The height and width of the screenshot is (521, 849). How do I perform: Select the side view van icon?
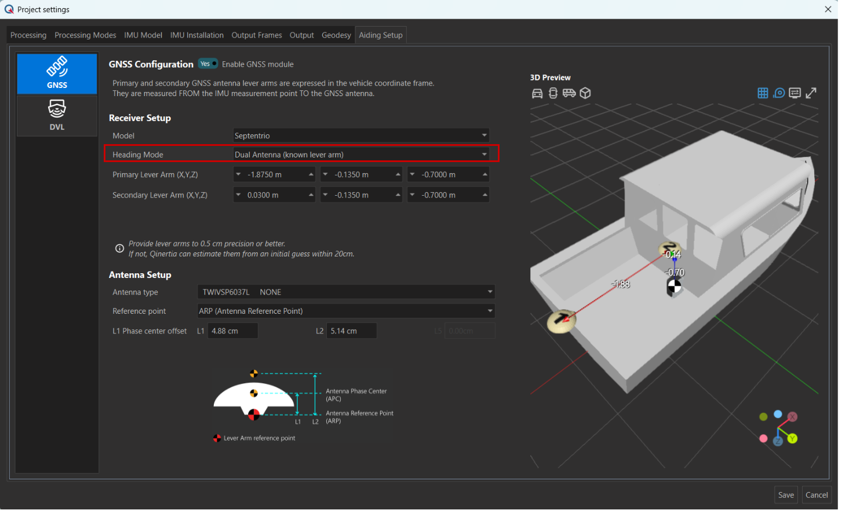[569, 93]
